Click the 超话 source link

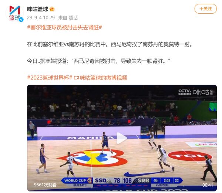point(73,18)
